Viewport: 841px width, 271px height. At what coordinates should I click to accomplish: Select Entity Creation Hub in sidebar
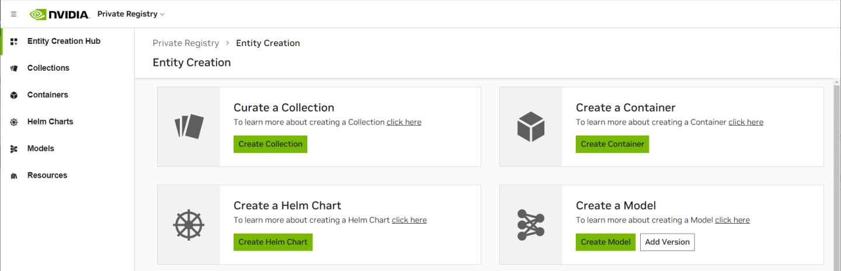[x=64, y=41]
